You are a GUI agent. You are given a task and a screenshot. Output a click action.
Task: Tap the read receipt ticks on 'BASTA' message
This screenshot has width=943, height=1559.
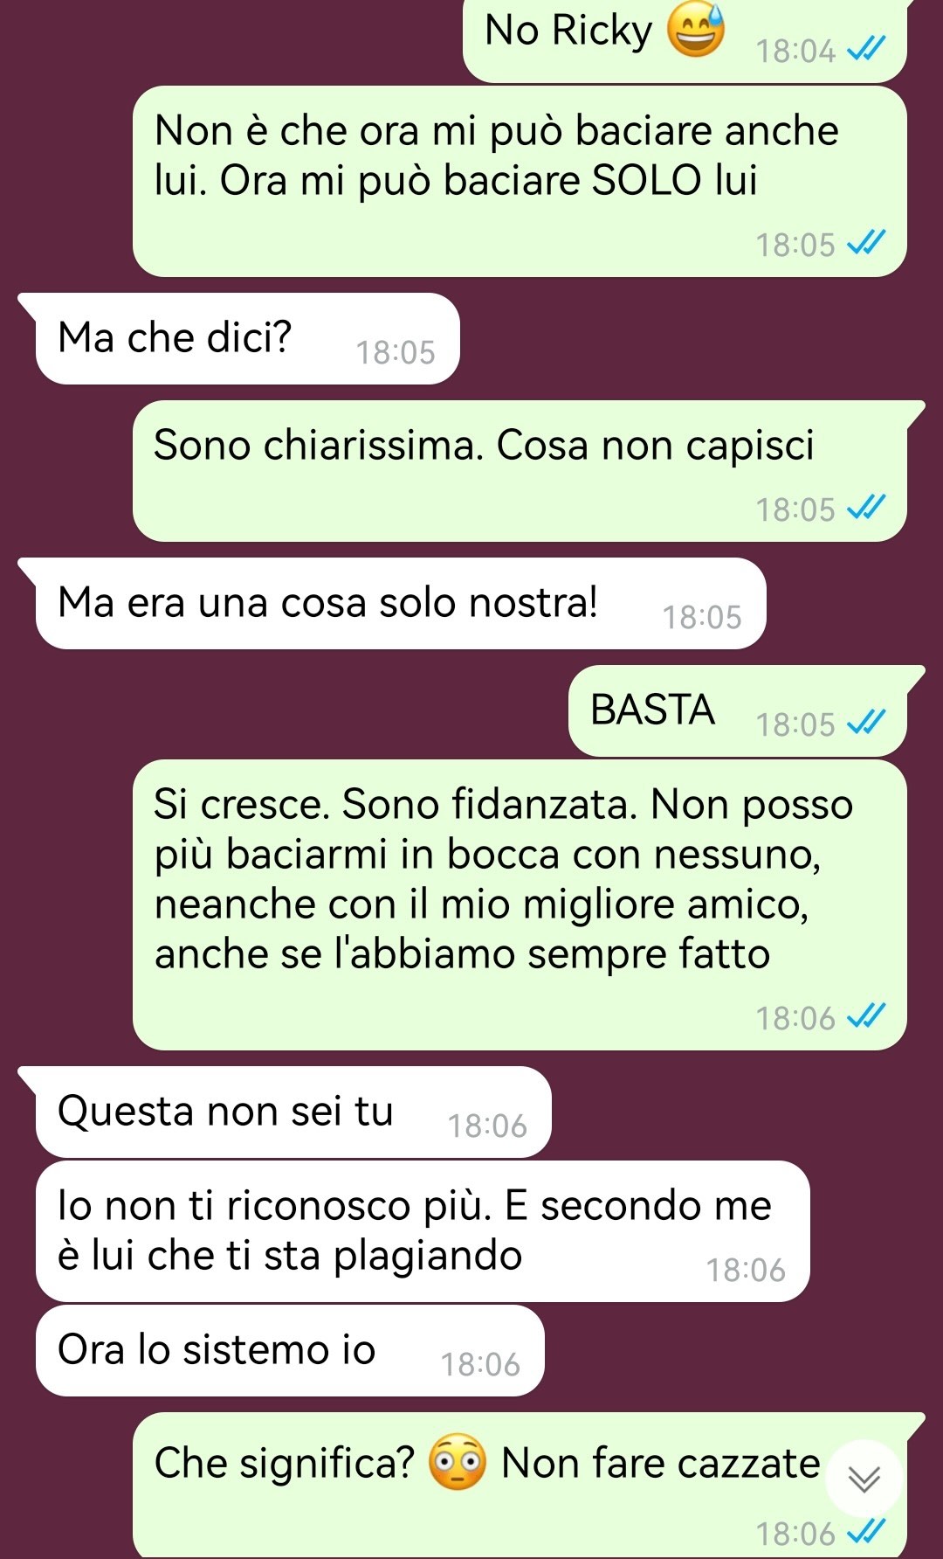pos(867,723)
